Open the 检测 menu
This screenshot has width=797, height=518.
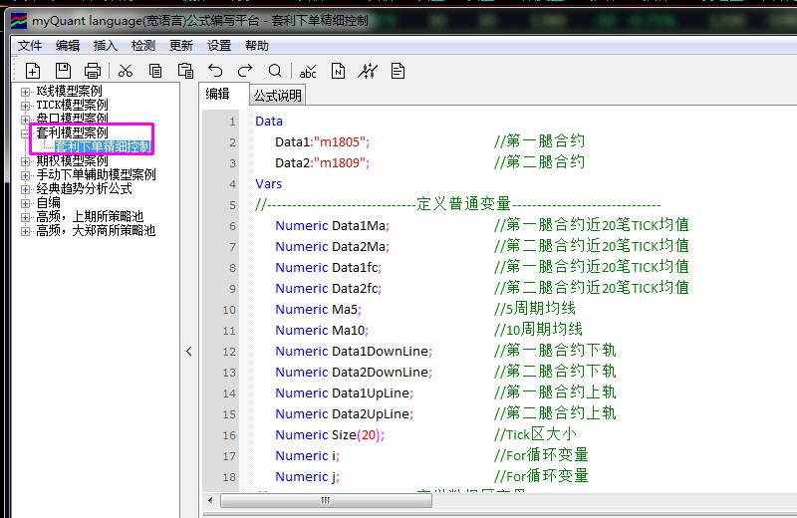tap(143, 45)
